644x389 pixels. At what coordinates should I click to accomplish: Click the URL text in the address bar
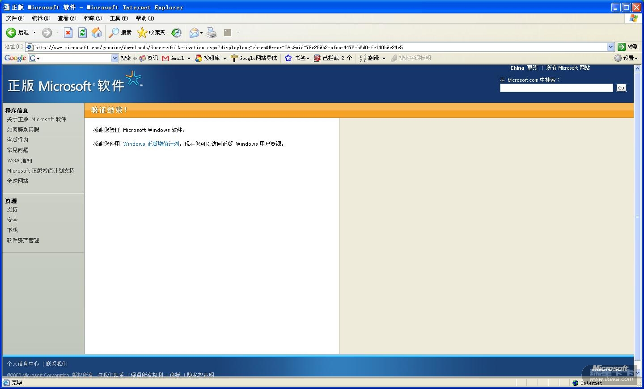(219, 47)
